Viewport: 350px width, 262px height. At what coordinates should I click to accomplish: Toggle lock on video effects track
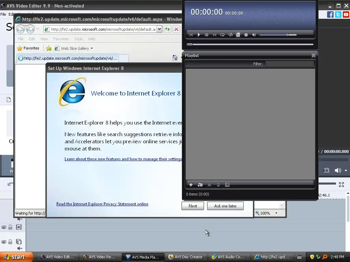click(10, 227)
